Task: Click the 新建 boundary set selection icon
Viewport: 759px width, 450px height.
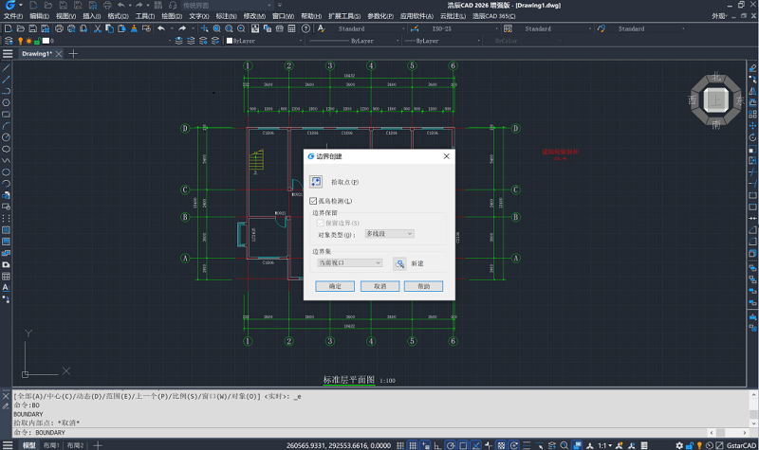Action: click(399, 263)
